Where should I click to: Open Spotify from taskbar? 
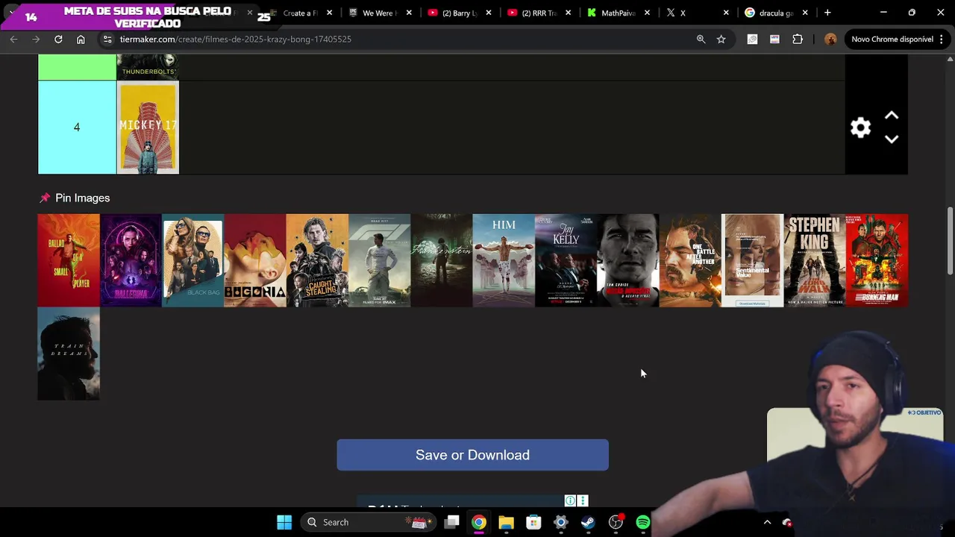[642, 522]
